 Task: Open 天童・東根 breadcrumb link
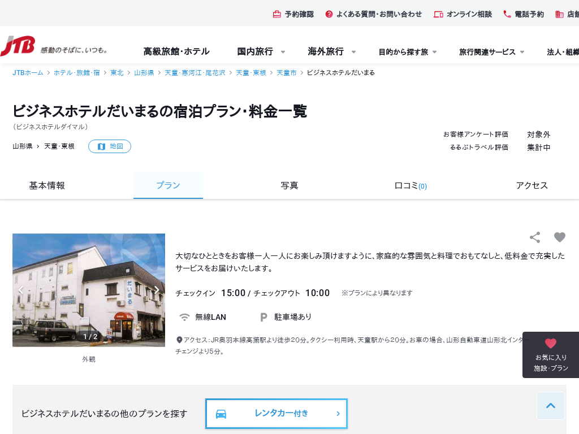tap(251, 73)
